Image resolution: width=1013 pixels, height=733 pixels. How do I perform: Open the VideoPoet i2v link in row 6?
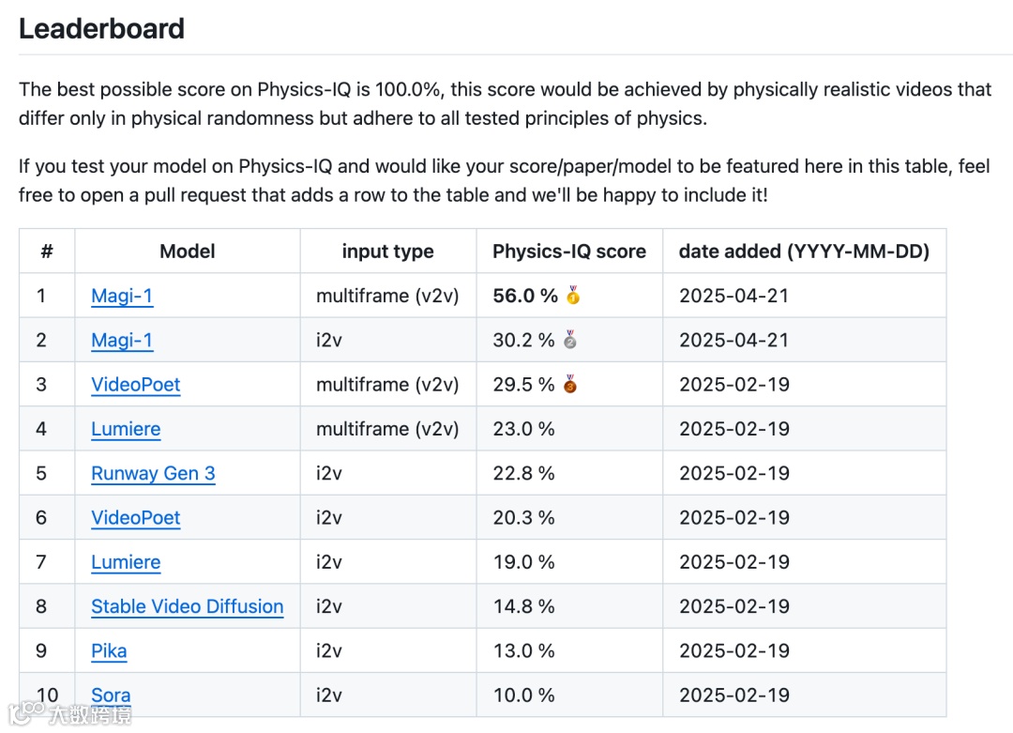pos(136,517)
